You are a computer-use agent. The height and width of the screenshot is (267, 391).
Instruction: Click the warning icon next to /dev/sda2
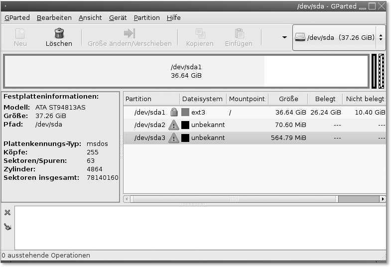(x=174, y=125)
